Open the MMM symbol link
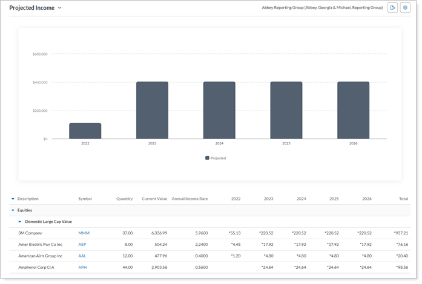Image resolution: width=422 pixels, height=284 pixels. coord(84,233)
